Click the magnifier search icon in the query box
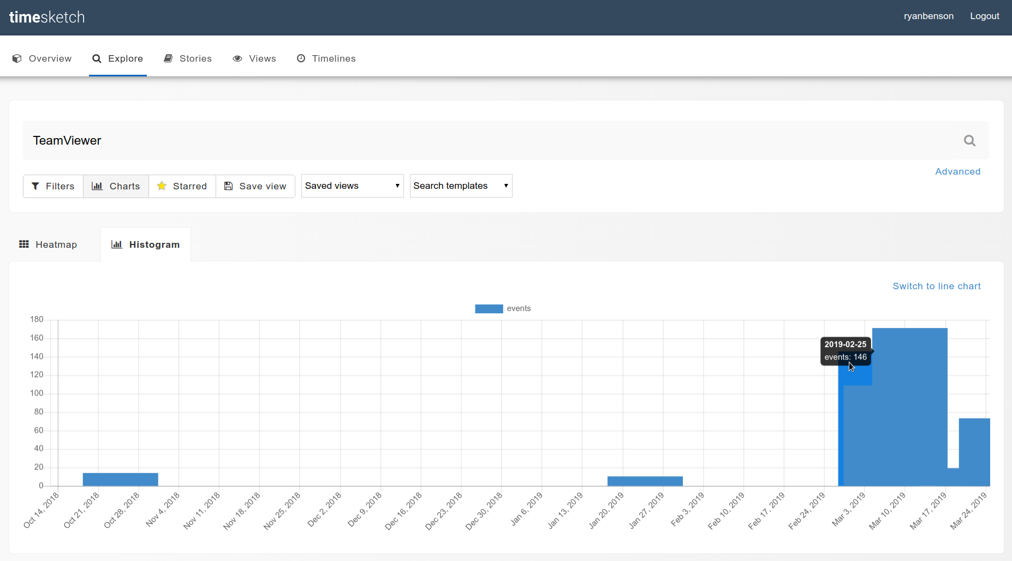The height and width of the screenshot is (561, 1012). click(969, 141)
